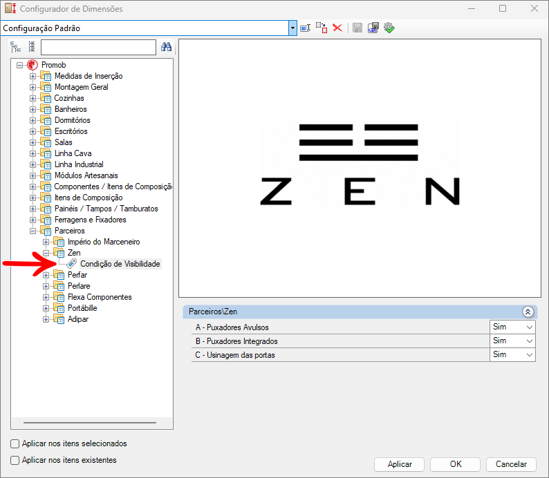Click the binoculars search icon

[167, 47]
